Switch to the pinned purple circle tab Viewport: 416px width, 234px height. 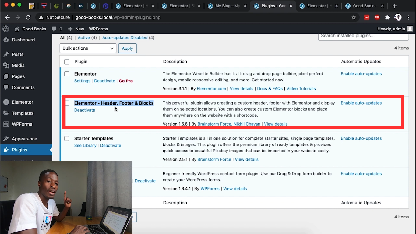click(x=106, y=6)
